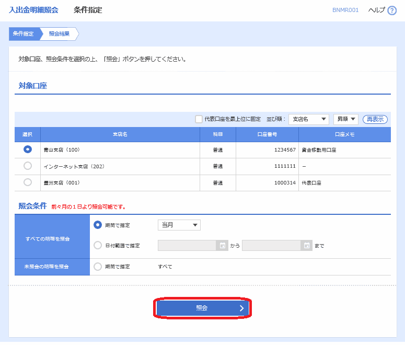Click the end date input field
The height and width of the screenshot is (345, 405).
coord(272,245)
